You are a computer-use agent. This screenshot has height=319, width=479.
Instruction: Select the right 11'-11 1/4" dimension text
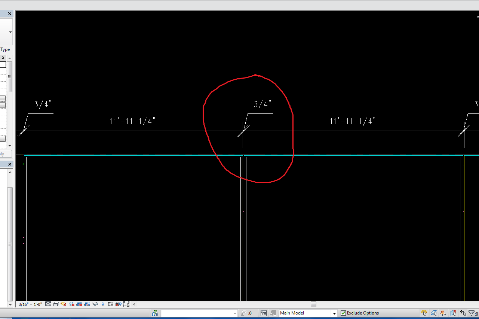[352, 121]
